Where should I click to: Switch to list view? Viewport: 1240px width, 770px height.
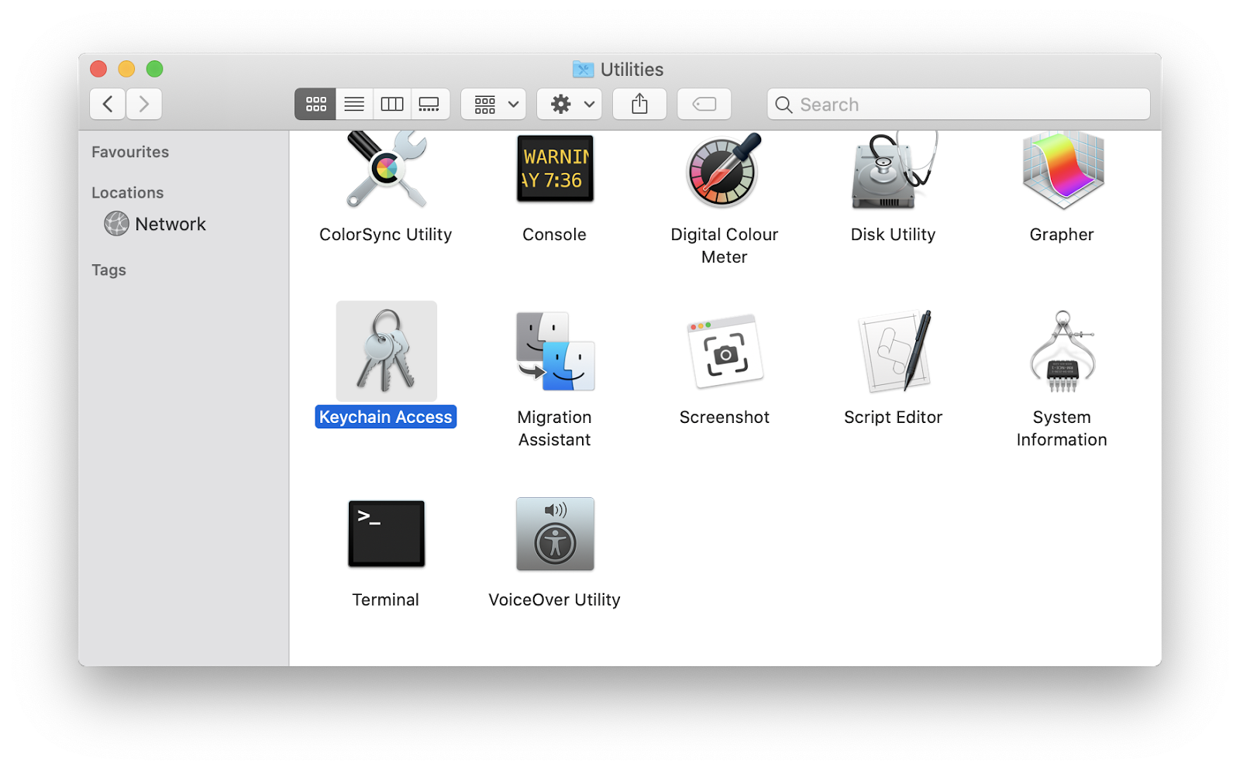click(x=354, y=104)
